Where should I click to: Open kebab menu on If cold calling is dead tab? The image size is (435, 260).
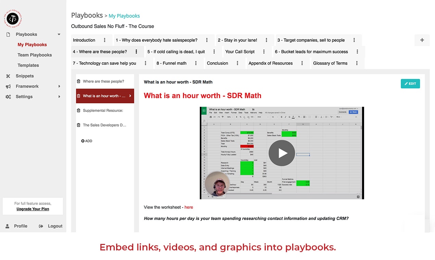pos(214,52)
